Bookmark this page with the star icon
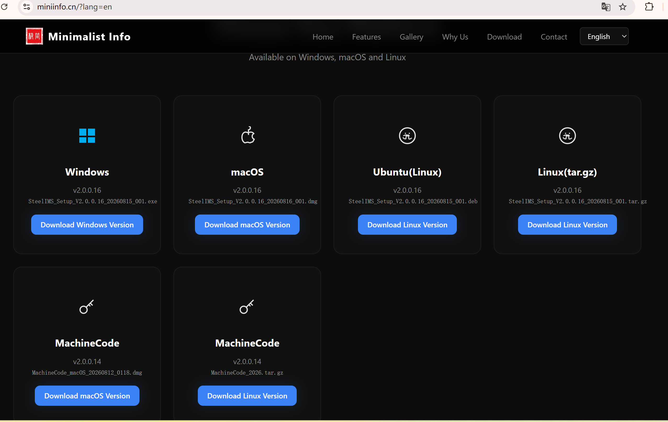Viewport: 668px width, 422px height. point(623,7)
